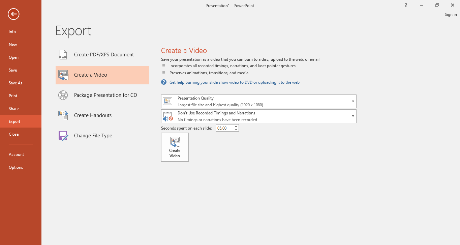Click the muted speaker timings icon
The image size is (460, 245).
[x=167, y=116]
